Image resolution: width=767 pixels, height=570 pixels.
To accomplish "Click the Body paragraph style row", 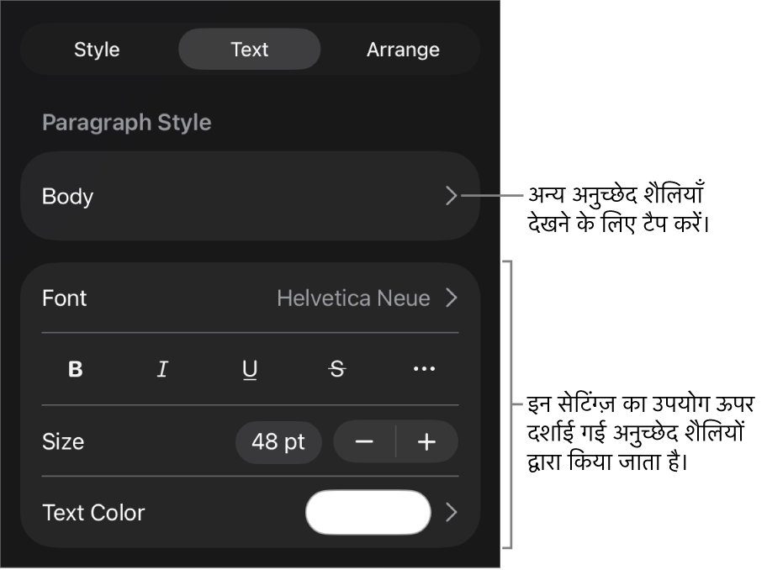I will 235,196.
